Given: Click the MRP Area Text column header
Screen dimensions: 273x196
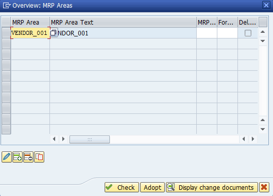Looking at the screenshot, I should (123, 22).
